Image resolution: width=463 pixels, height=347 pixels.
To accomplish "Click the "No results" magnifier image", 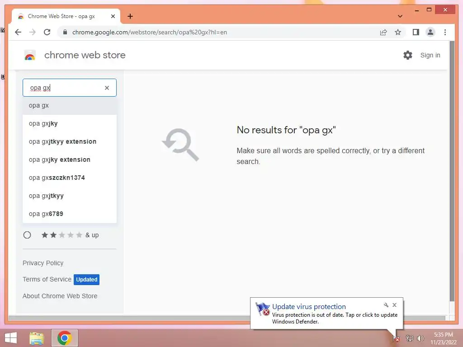I will 181,145.
